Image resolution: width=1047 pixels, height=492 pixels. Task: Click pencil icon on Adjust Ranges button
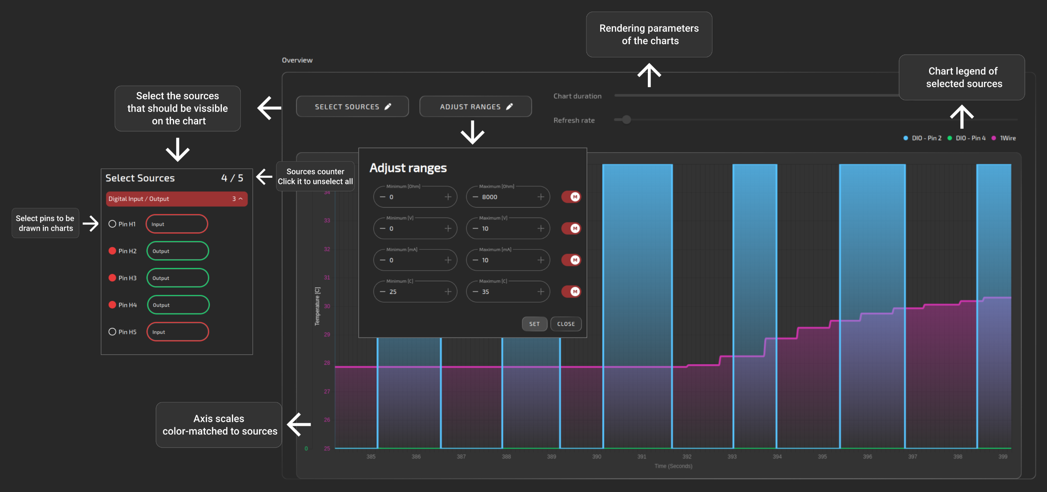509,106
